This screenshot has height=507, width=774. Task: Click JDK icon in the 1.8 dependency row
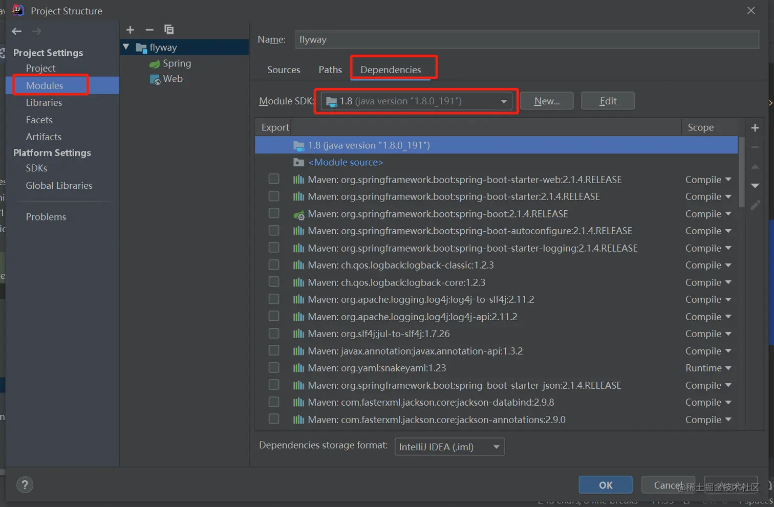[x=299, y=146]
